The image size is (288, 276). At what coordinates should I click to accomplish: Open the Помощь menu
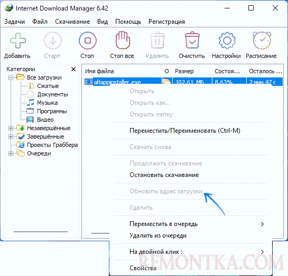(128, 22)
